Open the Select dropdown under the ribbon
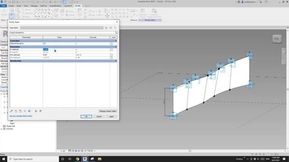This screenshot has height=162, width=289. 4,20
